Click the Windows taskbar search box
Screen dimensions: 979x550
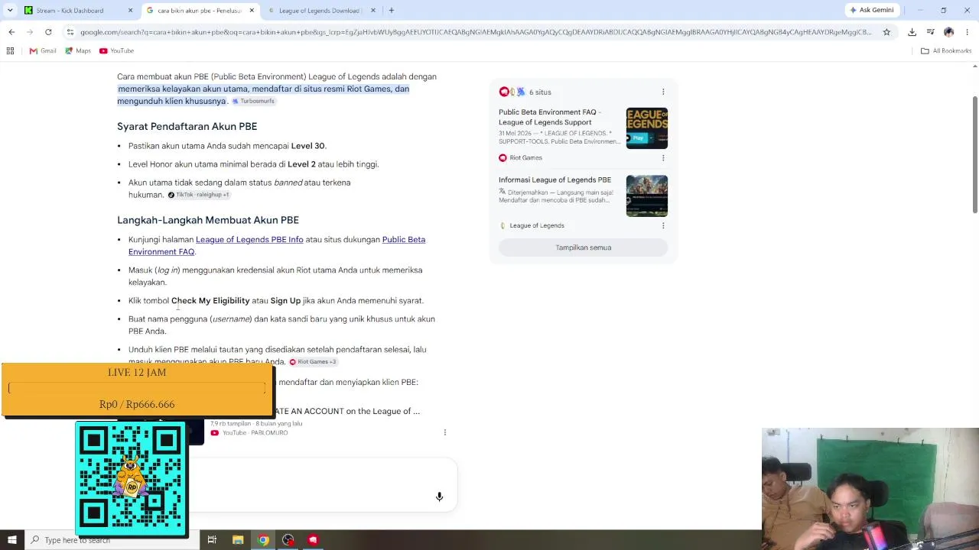pos(113,540)
